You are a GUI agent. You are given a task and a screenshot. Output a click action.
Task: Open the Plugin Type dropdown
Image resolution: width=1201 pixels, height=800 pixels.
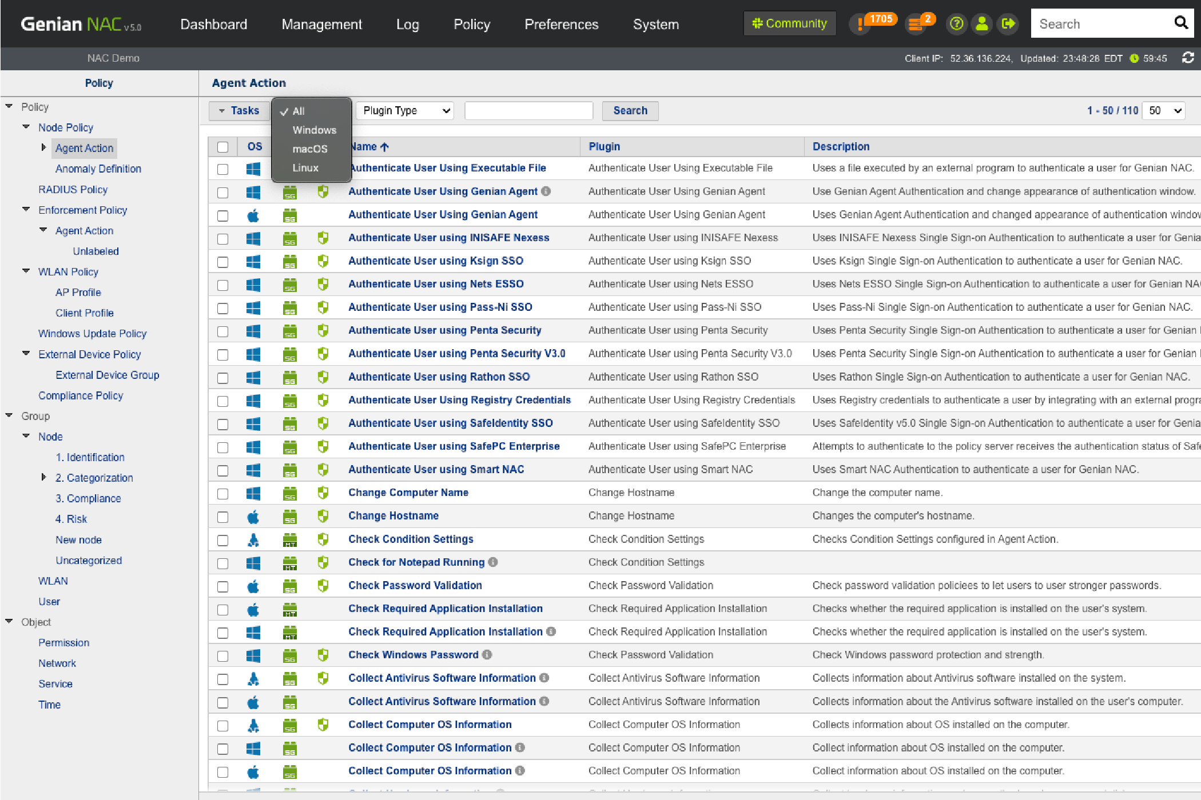click(x=405, y=111)
